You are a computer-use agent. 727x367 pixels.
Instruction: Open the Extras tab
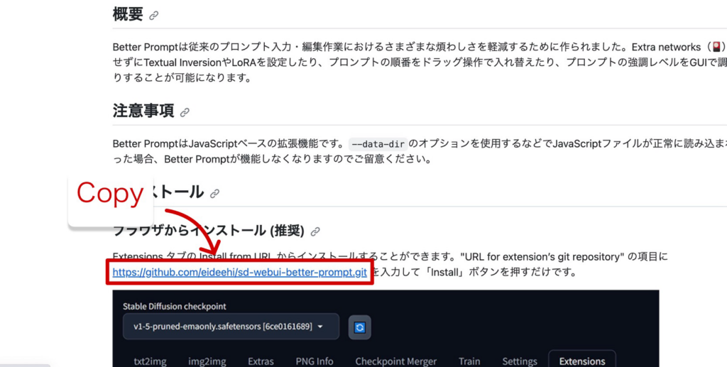tap(261, 361)
